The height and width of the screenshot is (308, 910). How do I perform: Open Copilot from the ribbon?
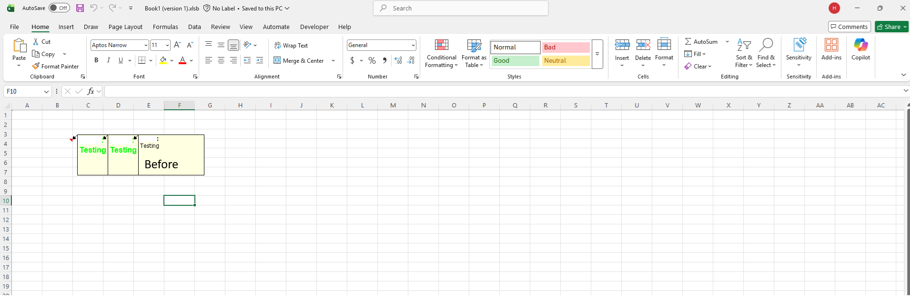pyautogui.click(x=860, y=49)
